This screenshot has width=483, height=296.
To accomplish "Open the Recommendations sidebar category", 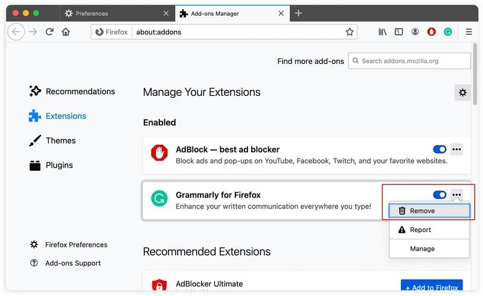I will point(72,92).
